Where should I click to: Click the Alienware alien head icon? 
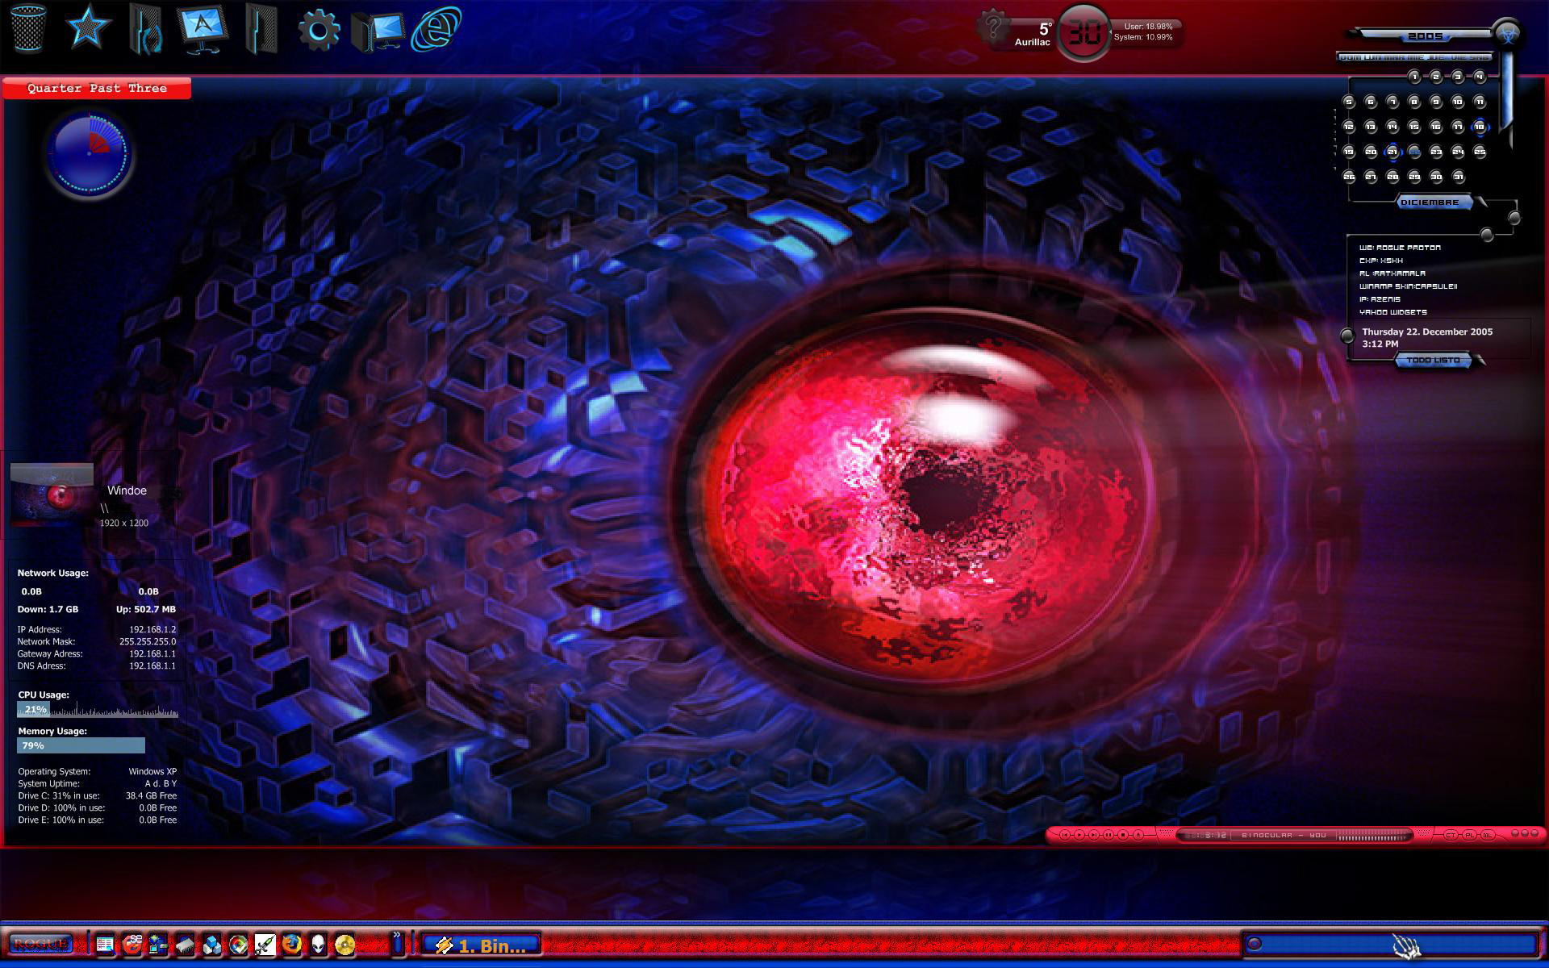click(x=318, y=944)
